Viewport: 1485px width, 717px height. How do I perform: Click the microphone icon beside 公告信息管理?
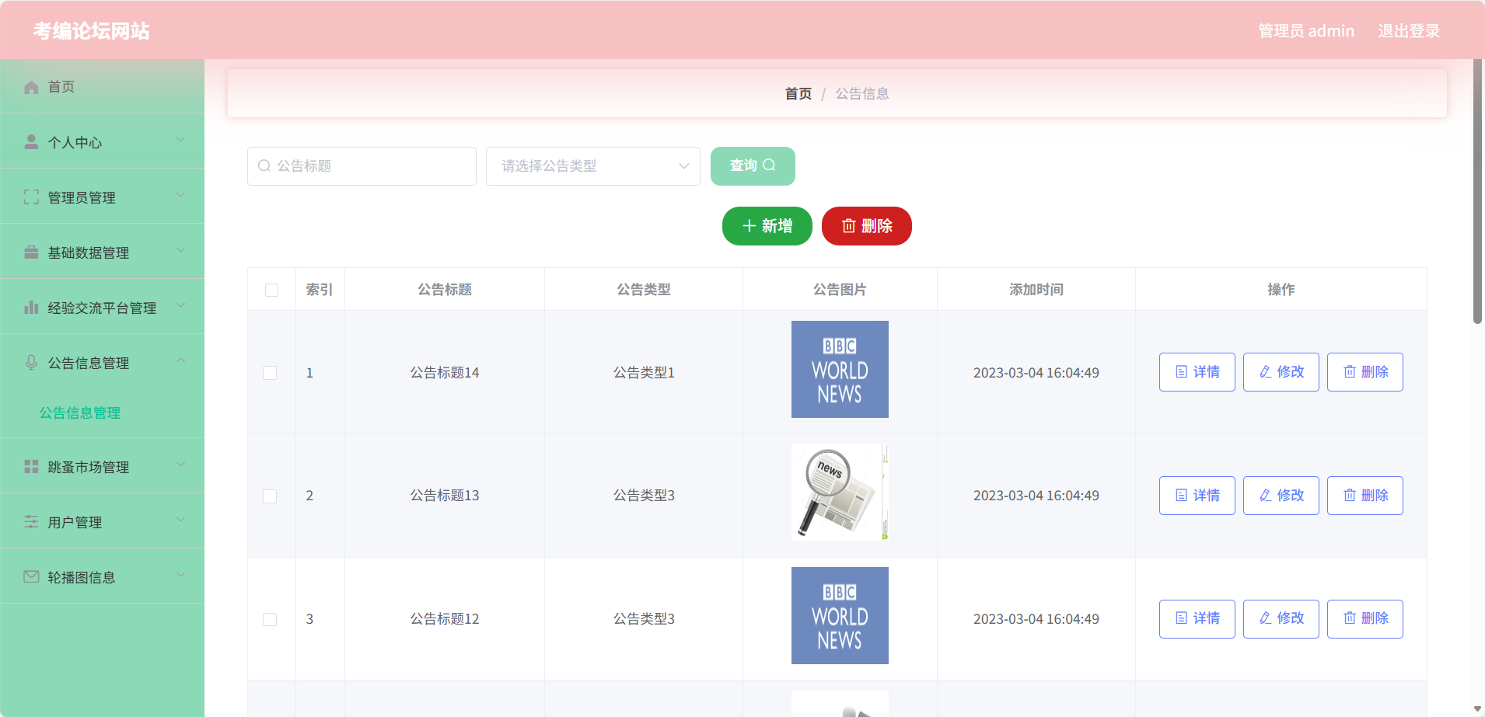tap(31, 363)
